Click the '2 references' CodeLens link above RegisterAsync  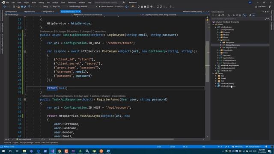click(47, 96)
